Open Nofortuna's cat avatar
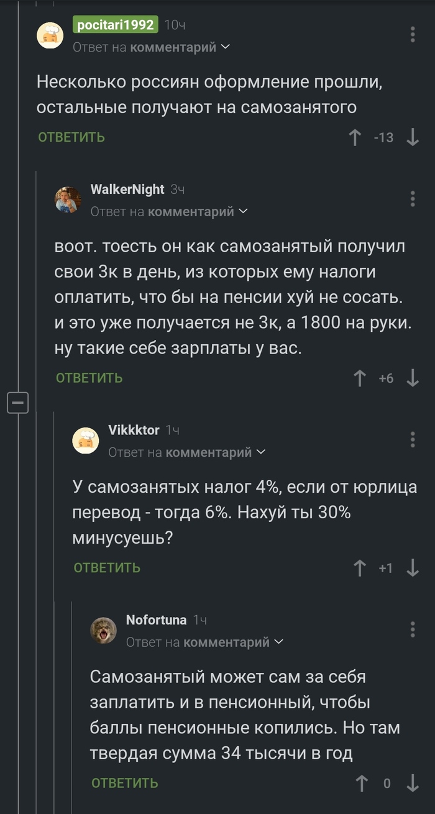The width and height of the screenshot is (435, 814). point(104,631)
